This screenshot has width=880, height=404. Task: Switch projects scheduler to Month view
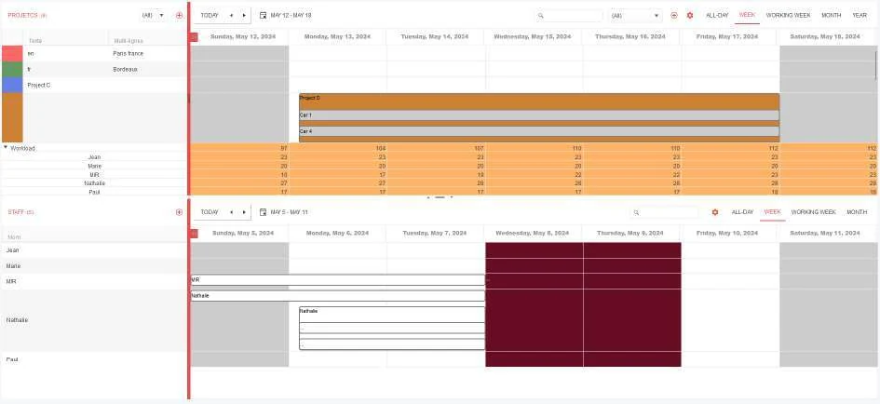click(x=832, y=16)
